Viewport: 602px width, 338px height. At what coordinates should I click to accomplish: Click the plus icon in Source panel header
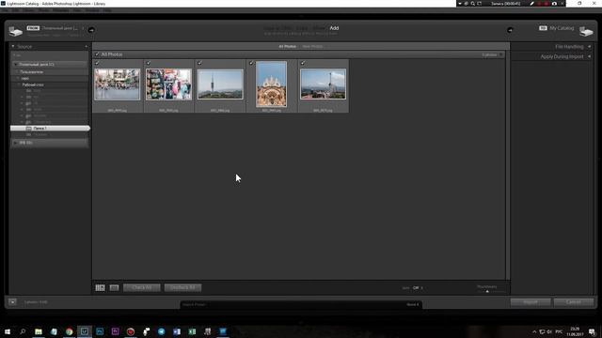coord(86,47)
